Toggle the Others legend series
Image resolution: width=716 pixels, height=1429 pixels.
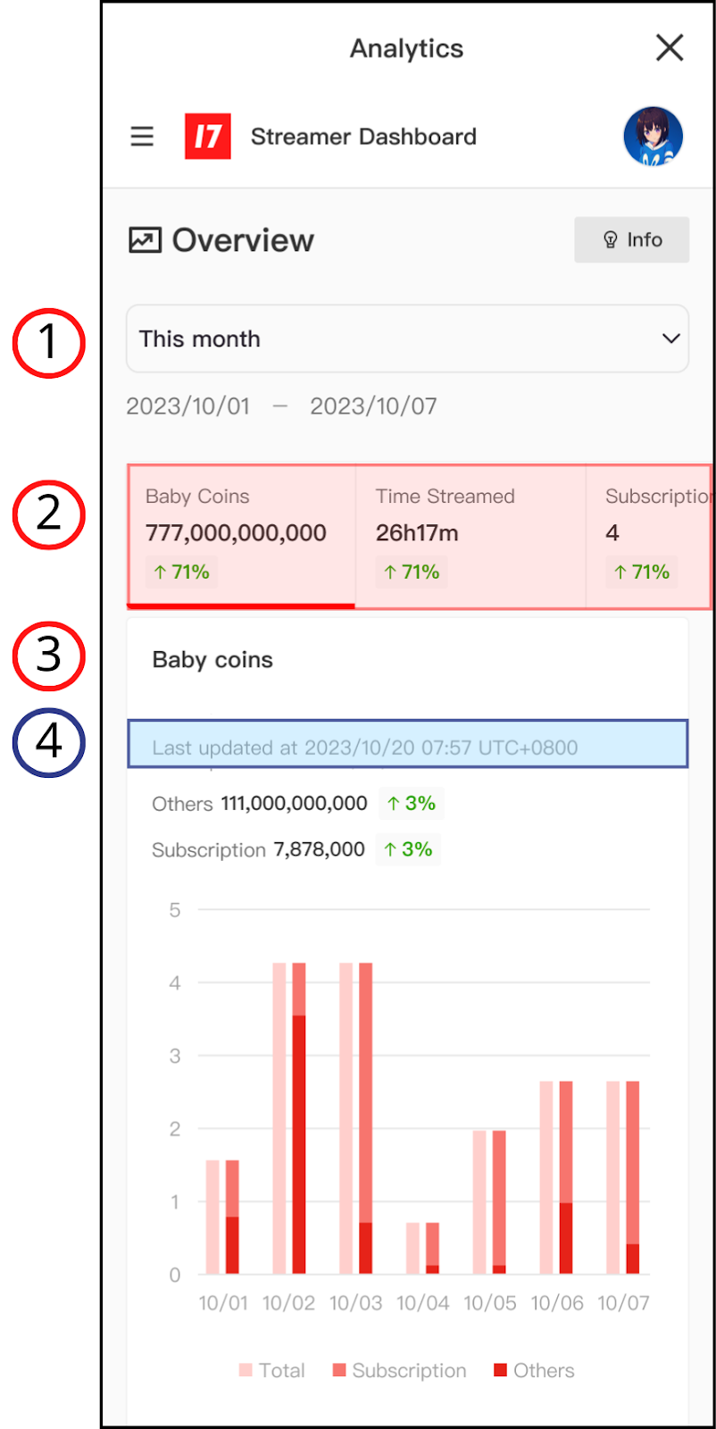[x=534, y=1370]
